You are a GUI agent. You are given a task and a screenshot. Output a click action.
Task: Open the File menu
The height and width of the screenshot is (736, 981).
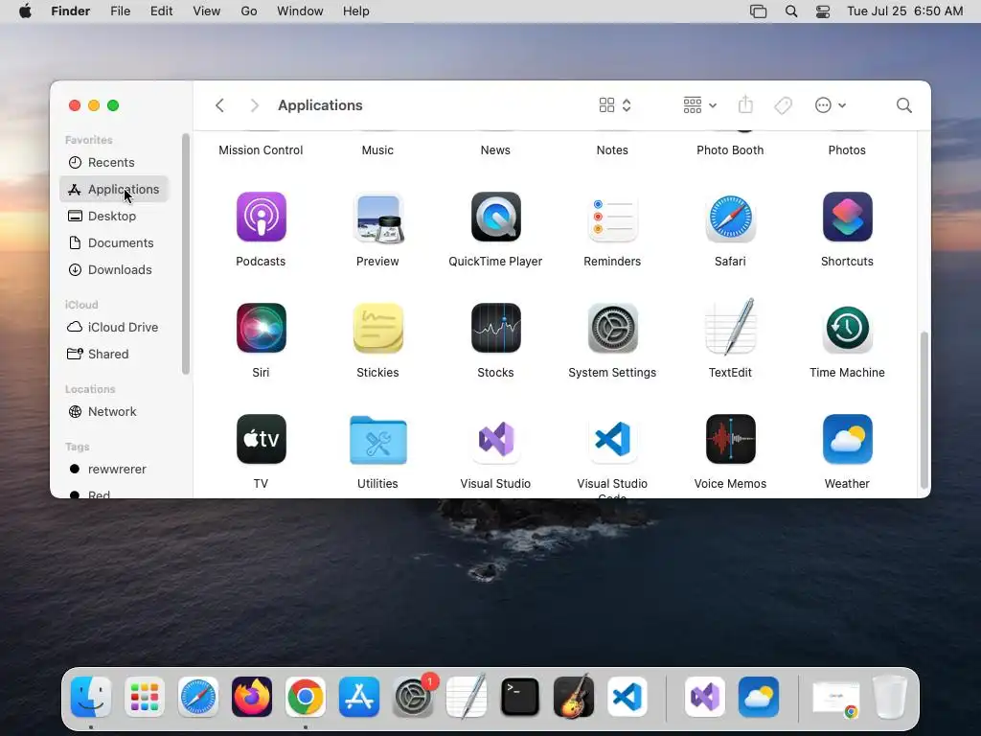[x=120, y=11]
